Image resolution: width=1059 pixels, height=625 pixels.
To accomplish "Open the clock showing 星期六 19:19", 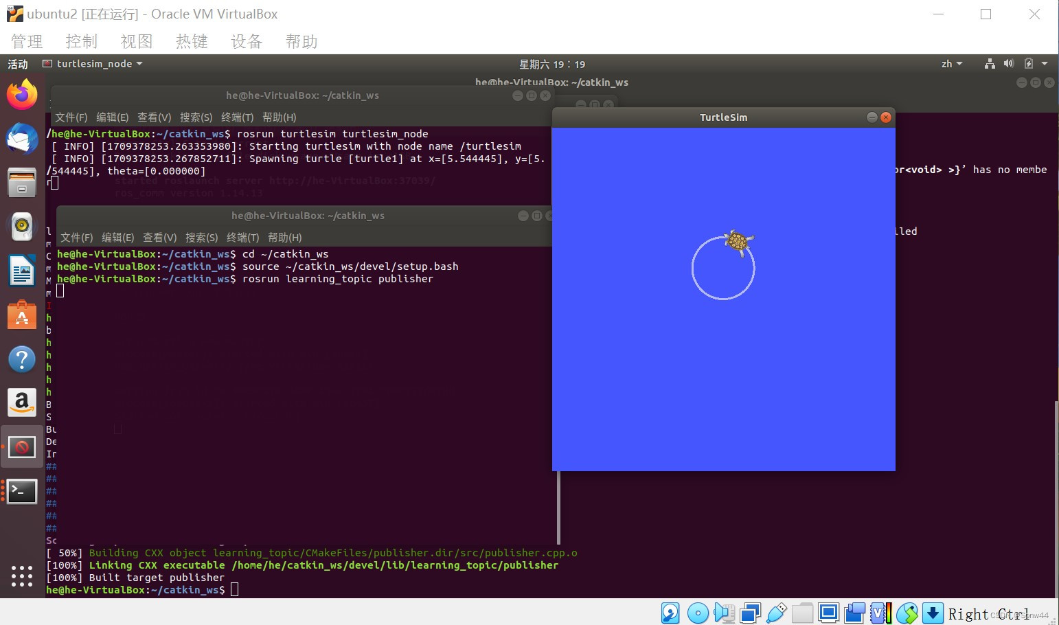I will coord(552,64).
